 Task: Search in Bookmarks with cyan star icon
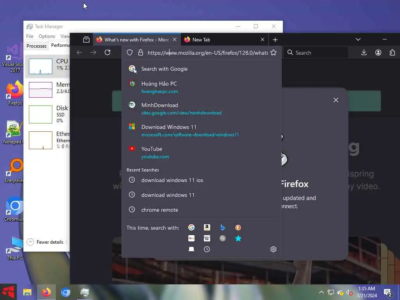click(x=238, y=238)
